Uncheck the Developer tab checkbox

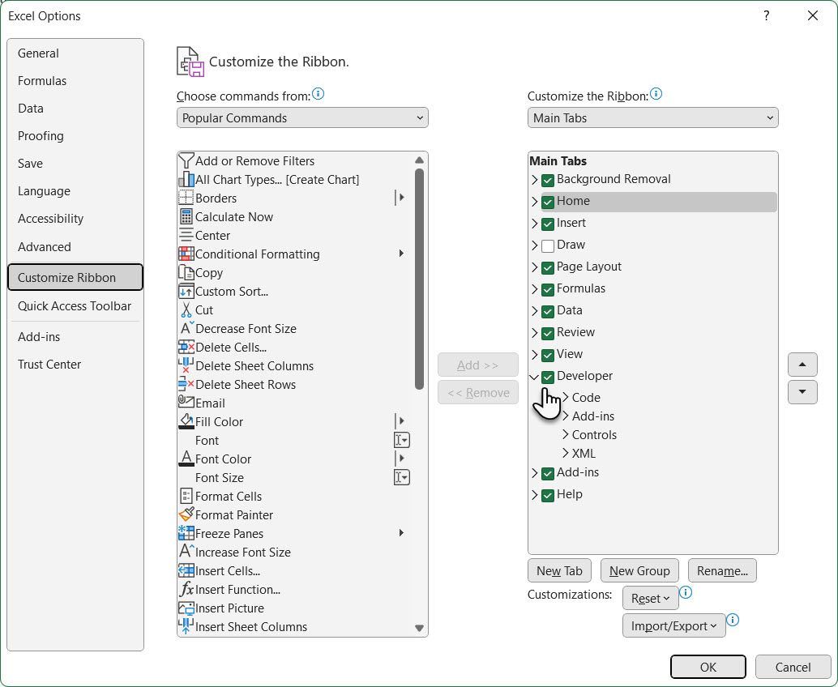[548, 377]
